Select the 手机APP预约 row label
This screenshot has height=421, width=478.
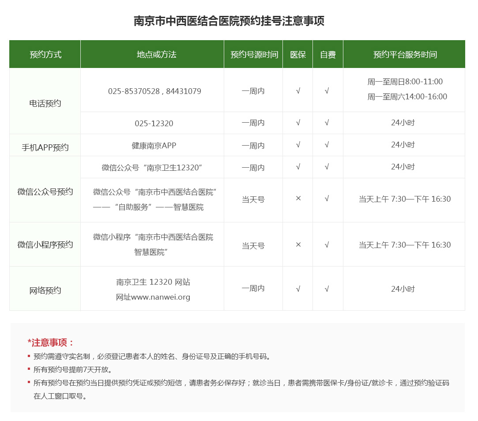(45, 147)
